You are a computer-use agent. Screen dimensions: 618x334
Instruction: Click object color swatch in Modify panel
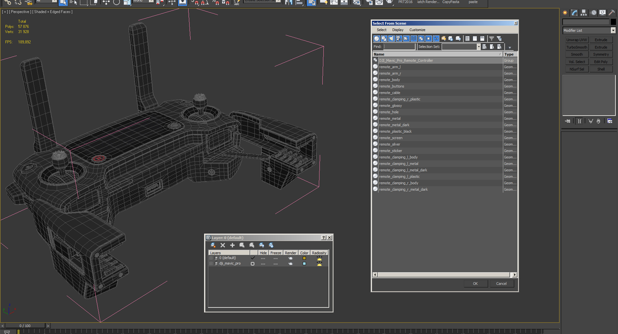click(x=613, y=22)
